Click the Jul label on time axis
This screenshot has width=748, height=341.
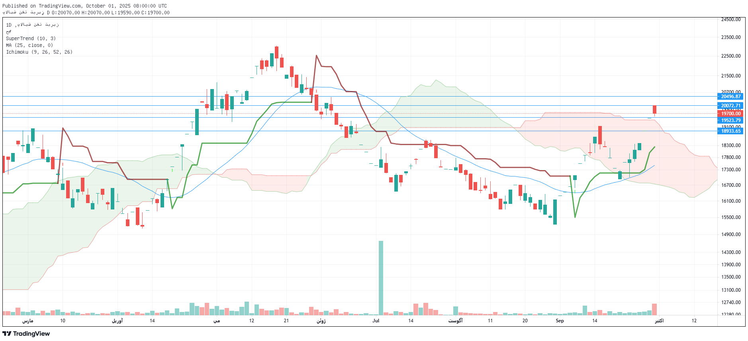pos(376,321)
